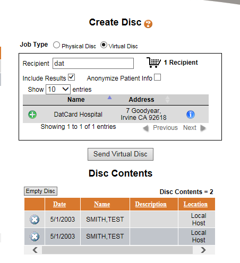Screen dimensions: 240x263
Task: Select the Physical Disc radio button
Action: coord(56,45)
